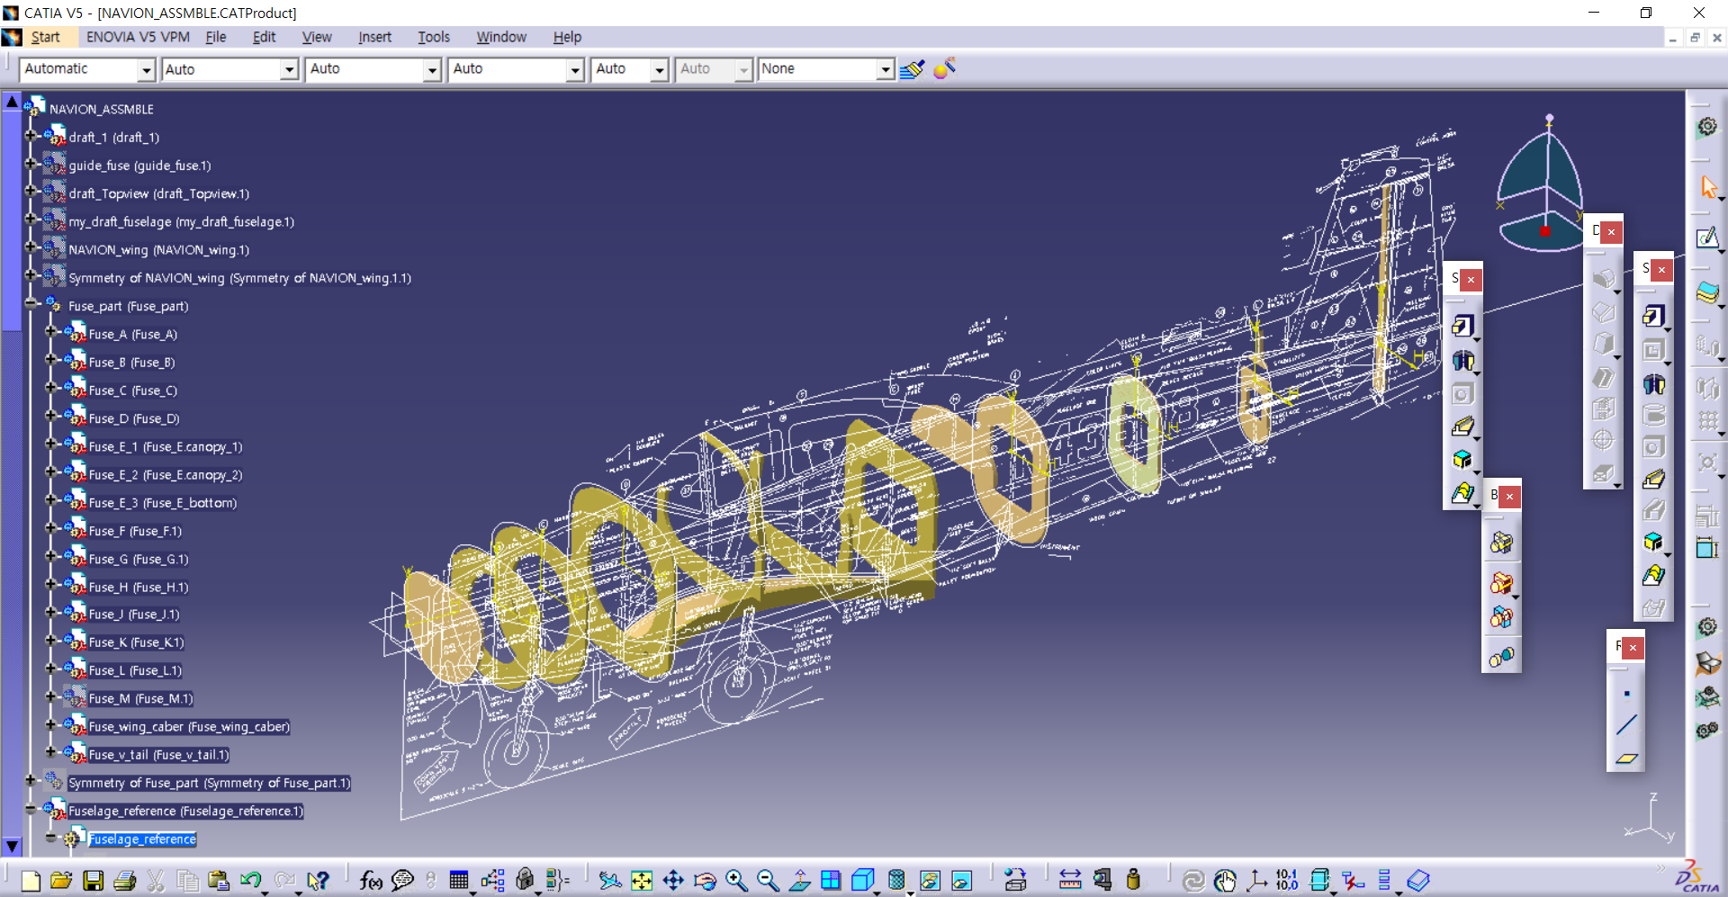
Task: Expand the Fuse_A tree node
Action: click(50, 332)
